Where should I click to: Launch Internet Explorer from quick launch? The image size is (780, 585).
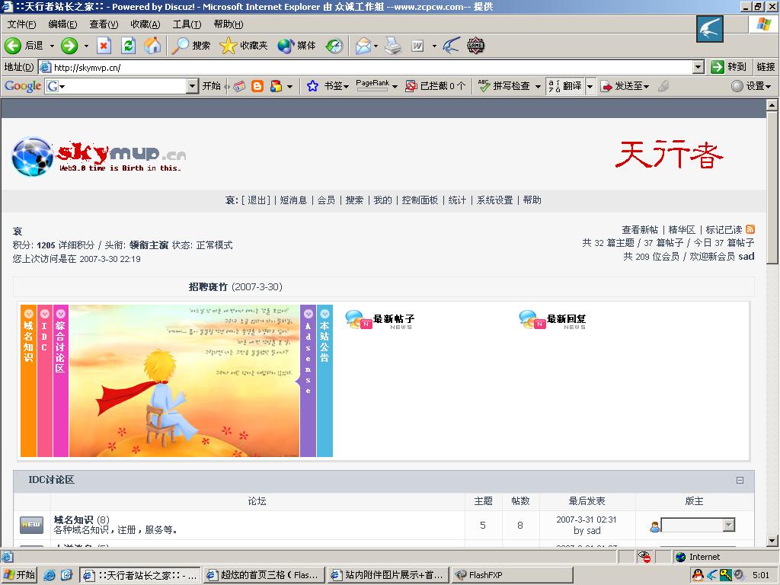coord(50,575)
